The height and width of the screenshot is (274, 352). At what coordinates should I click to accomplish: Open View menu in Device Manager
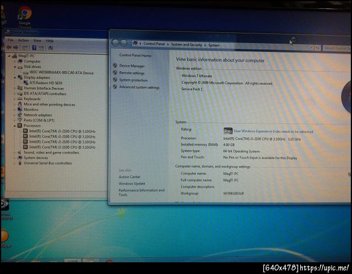coord(38,40)
